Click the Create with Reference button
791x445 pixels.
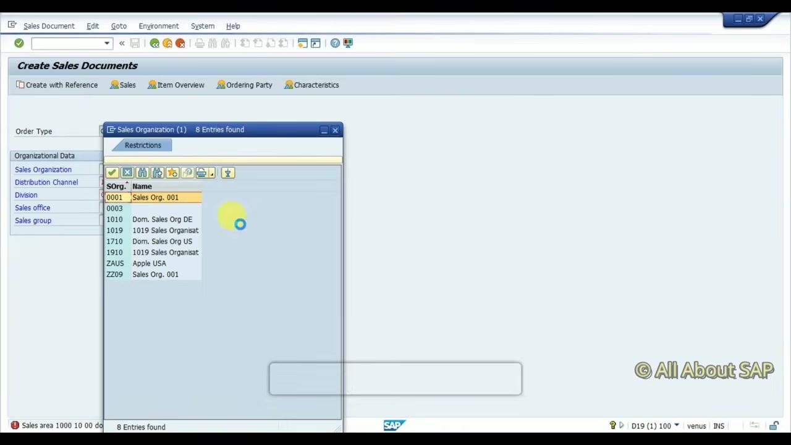click(57, 85)
